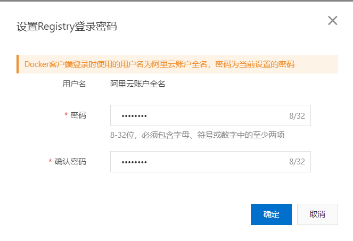Click the 取消 cancel button
353x241 pixels.
coord(317,214)
